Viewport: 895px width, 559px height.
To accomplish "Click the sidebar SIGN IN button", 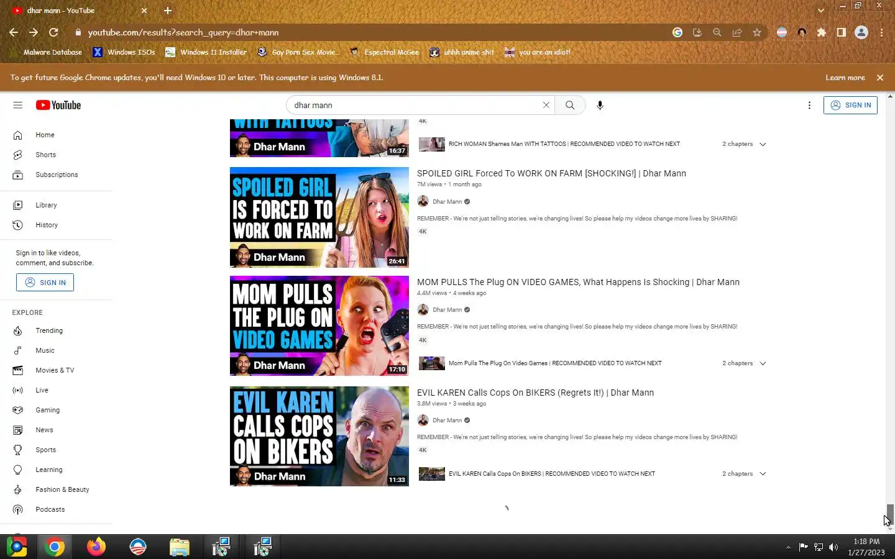I will coord(45,283).
